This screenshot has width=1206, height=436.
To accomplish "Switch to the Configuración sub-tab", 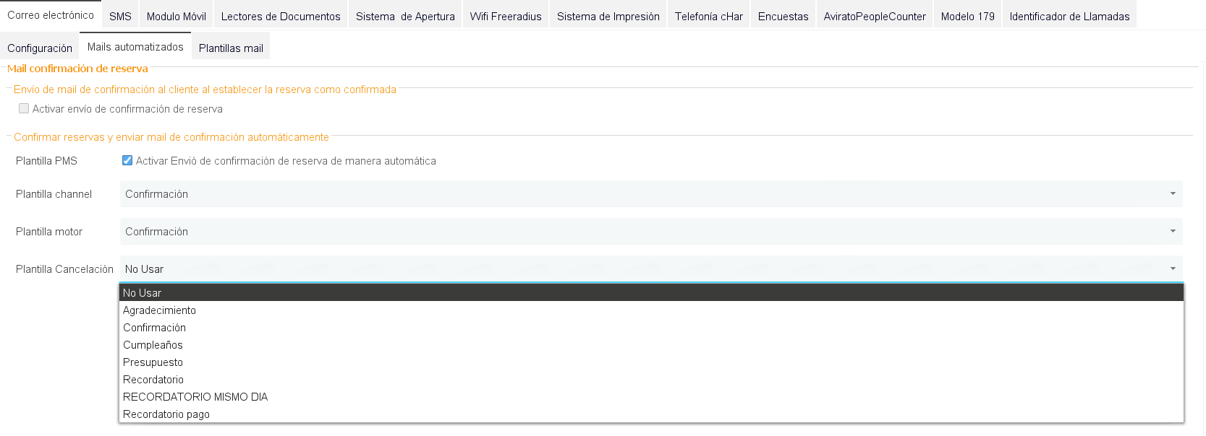I will pos(40,48).
